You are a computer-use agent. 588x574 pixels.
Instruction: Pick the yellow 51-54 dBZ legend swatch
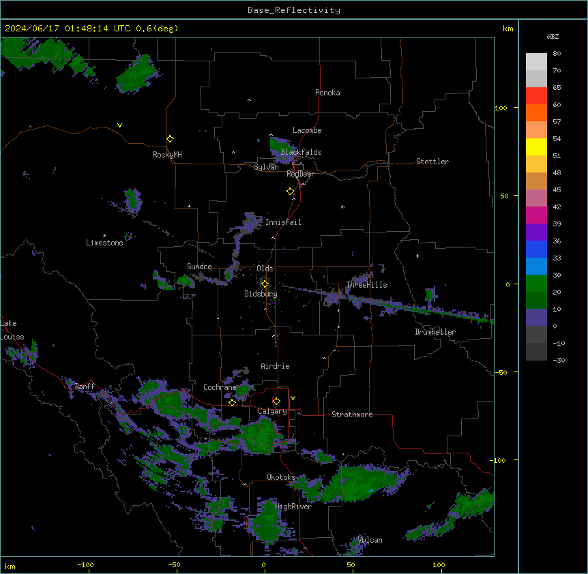536,147
